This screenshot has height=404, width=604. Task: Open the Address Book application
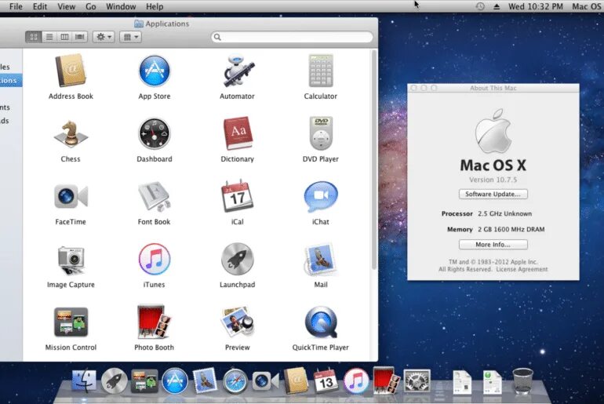[x=71, y=71]
